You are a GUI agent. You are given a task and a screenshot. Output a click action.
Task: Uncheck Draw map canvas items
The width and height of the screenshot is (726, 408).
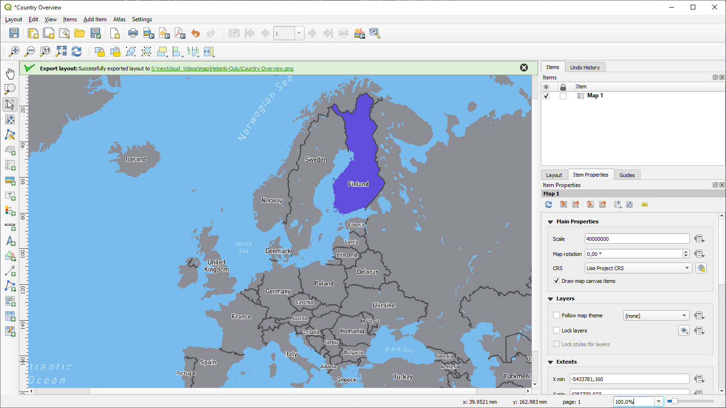coord(557,280)
